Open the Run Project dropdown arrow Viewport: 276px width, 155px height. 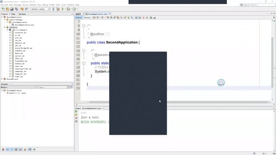point(65,9)
